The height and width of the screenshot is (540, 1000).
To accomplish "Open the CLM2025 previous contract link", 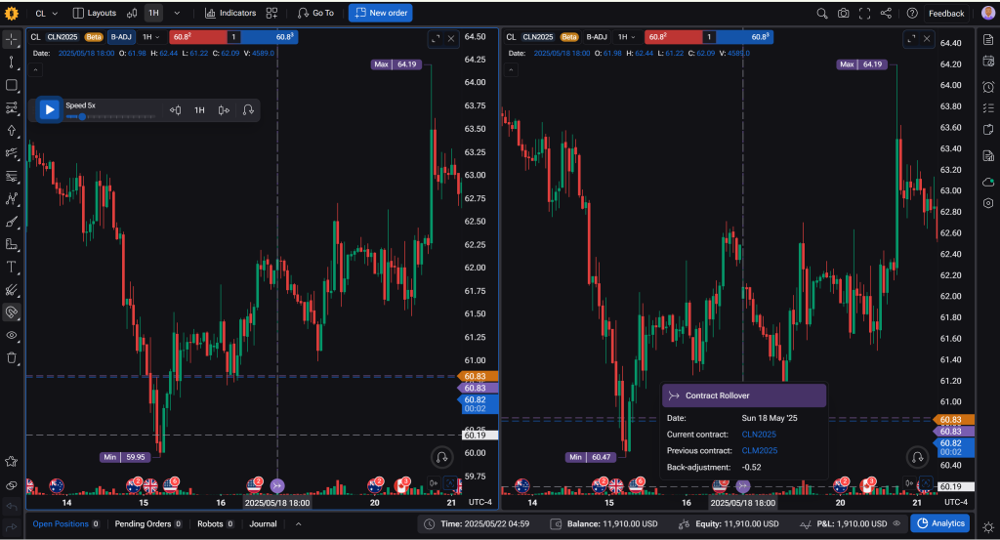I will click(759, 451).
